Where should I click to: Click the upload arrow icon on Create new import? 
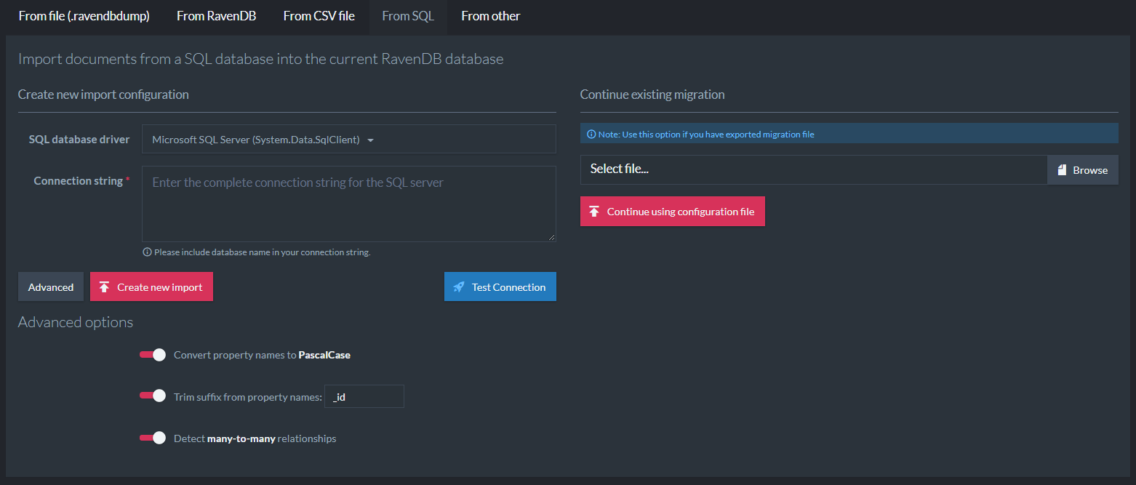click(104, 286)
